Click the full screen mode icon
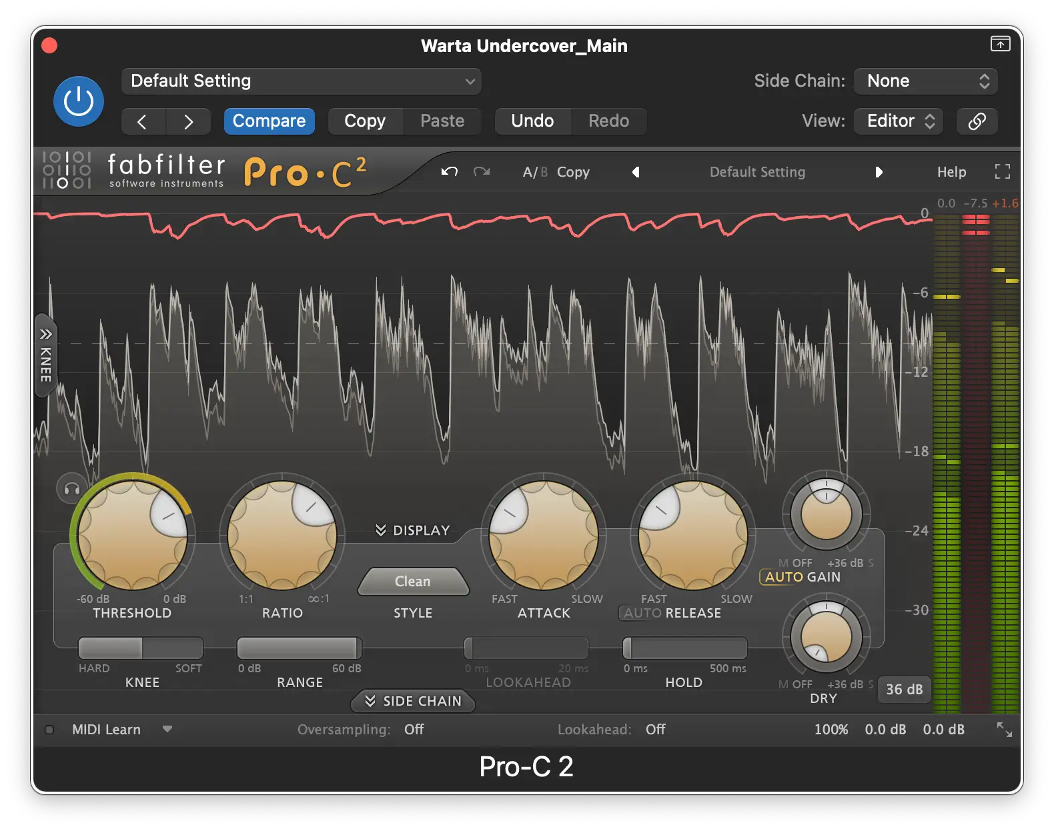 pyautogui.click(x=1002, y=172)
